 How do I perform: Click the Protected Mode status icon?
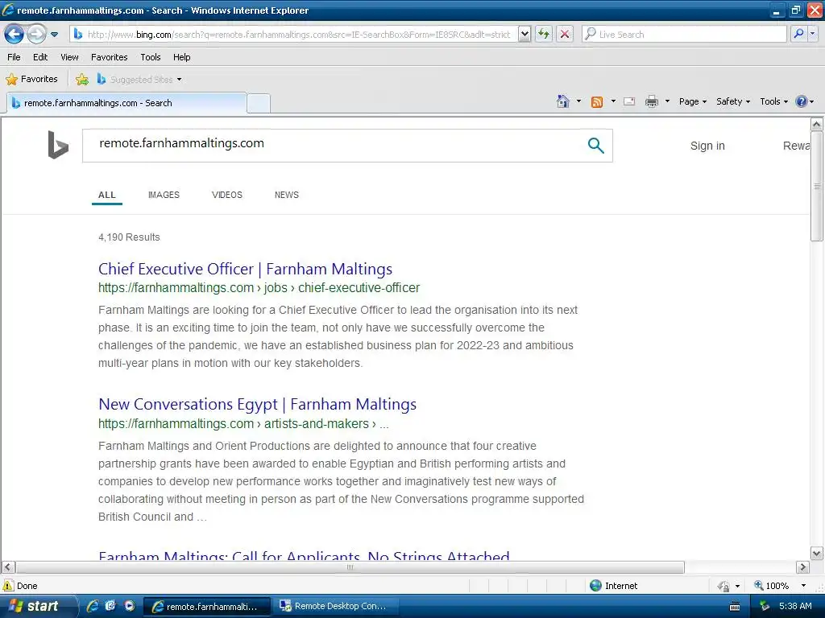pos(724,586)
